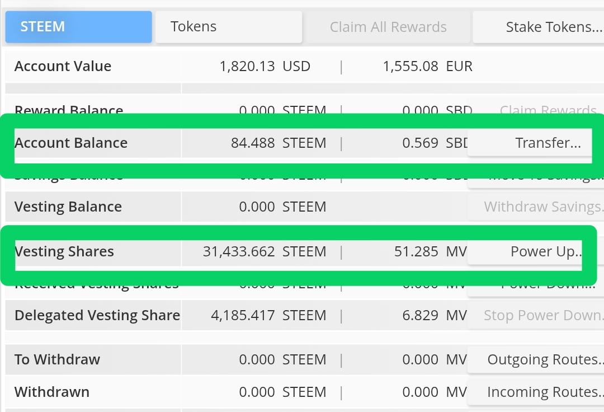Image resolution: width=604 pixels, height=412 pixels.
Task: Select the Account Balance label
Action: 71,143
